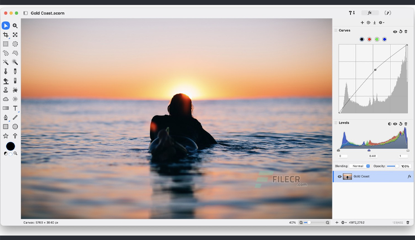Select the Bezier pen tool

[6, 118]
